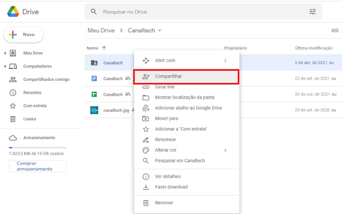
Task: Open search filter options icon
Action: [x=313, y=12]
